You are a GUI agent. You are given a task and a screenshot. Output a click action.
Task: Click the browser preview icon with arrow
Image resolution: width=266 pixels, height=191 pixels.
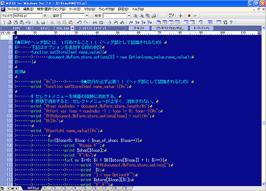pyautogui.click(x=28, y=23)
